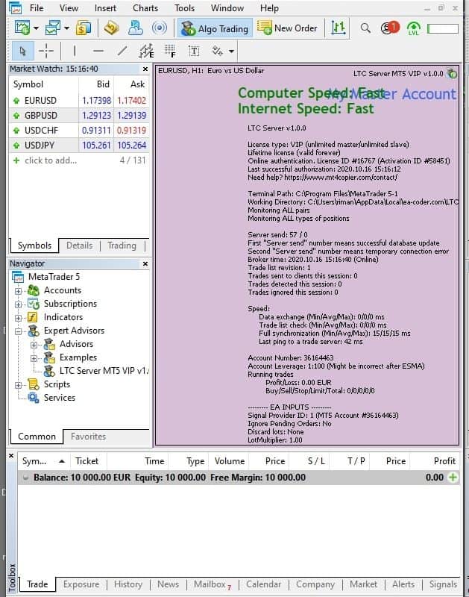Click the green LVL connection icon

click(x=413, y=28)
